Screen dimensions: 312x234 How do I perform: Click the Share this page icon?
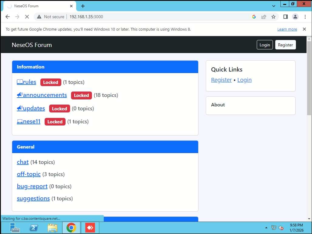coord(264,17)
